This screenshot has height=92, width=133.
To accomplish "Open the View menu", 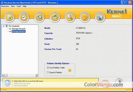I will (x=13, y=6).
